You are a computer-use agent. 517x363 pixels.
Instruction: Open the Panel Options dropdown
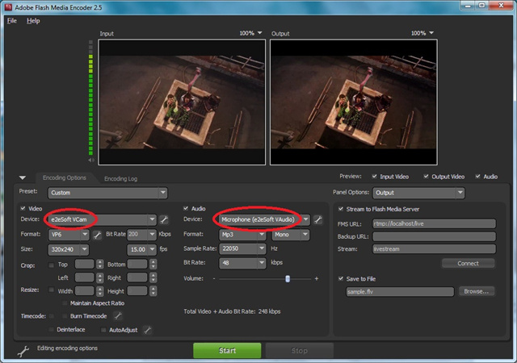(418, 193)
